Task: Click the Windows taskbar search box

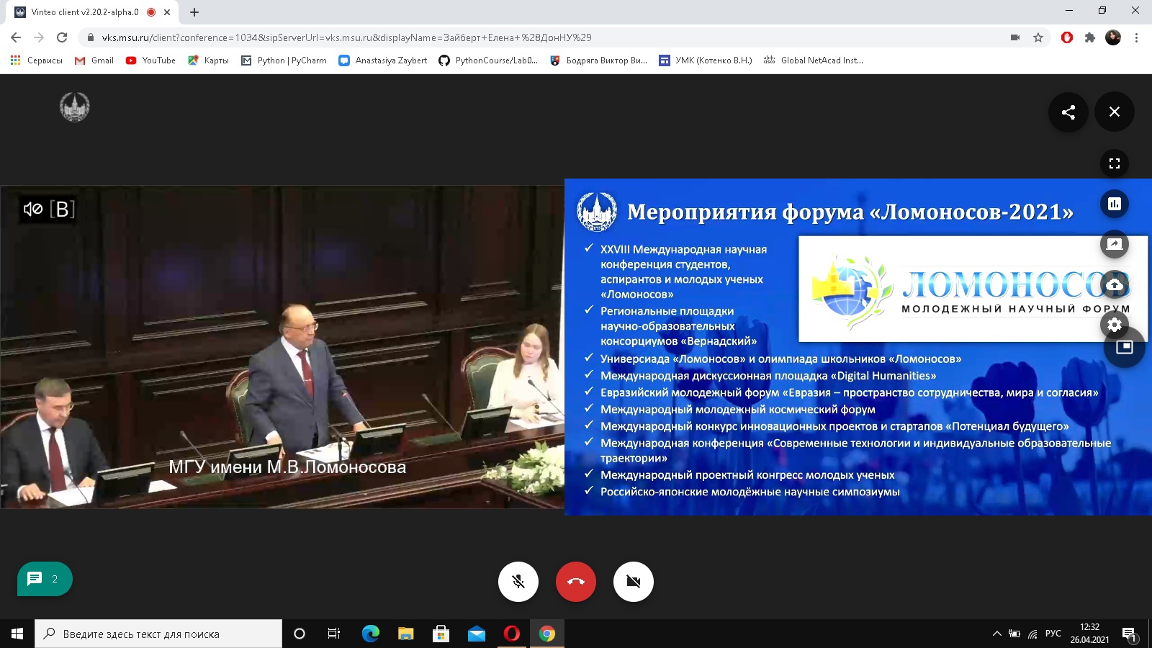Action: pos(158,634)
